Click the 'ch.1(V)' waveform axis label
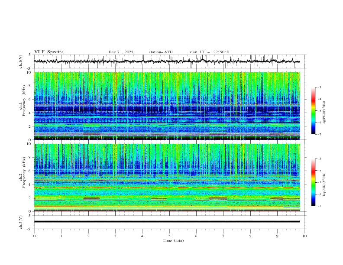 coord(21,61)
